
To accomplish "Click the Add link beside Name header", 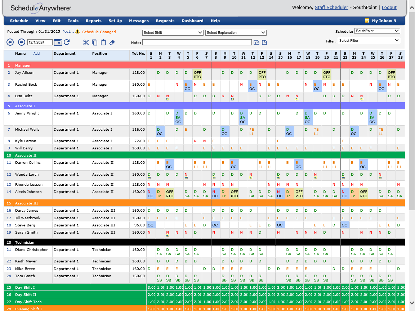I will pyautogui.click(x=36, y=54).
